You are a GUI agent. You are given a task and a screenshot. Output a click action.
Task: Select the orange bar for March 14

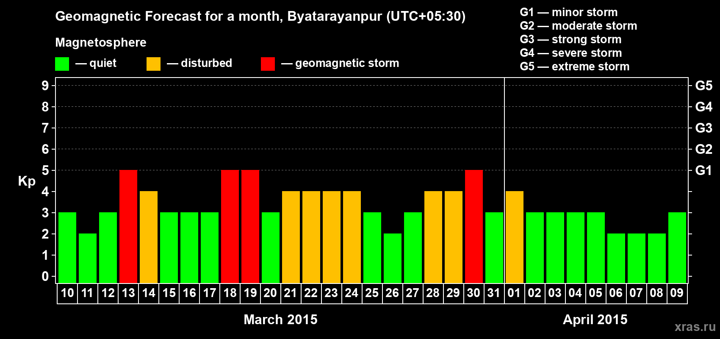[149, 237]
